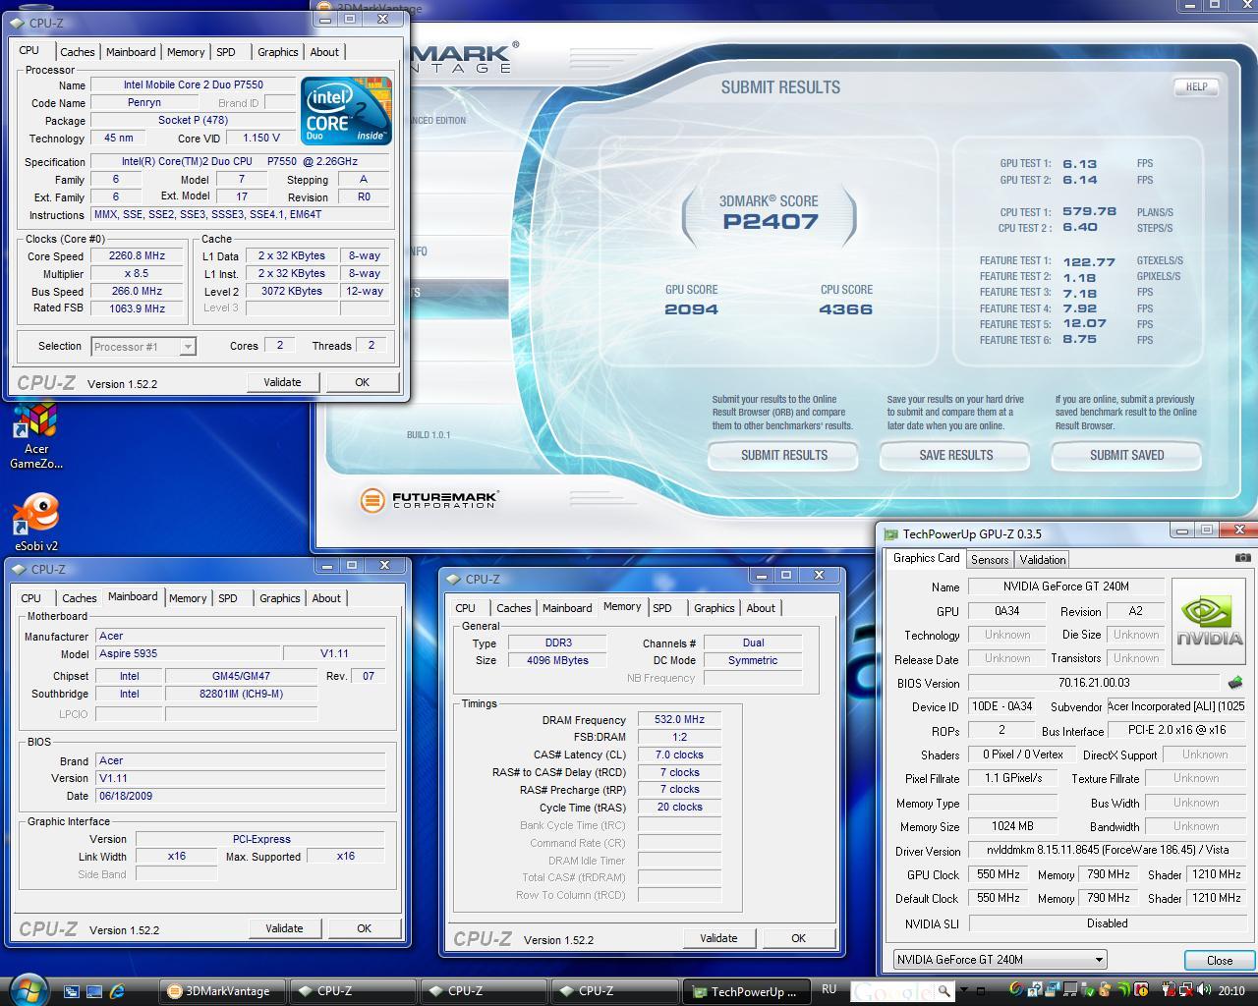
Task: Select Graphics Card tab in GPU-Z
Action: tap(926, 558)
